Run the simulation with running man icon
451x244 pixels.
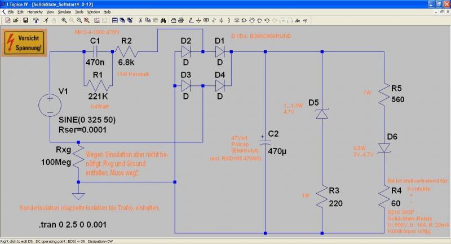pos(46,20)
